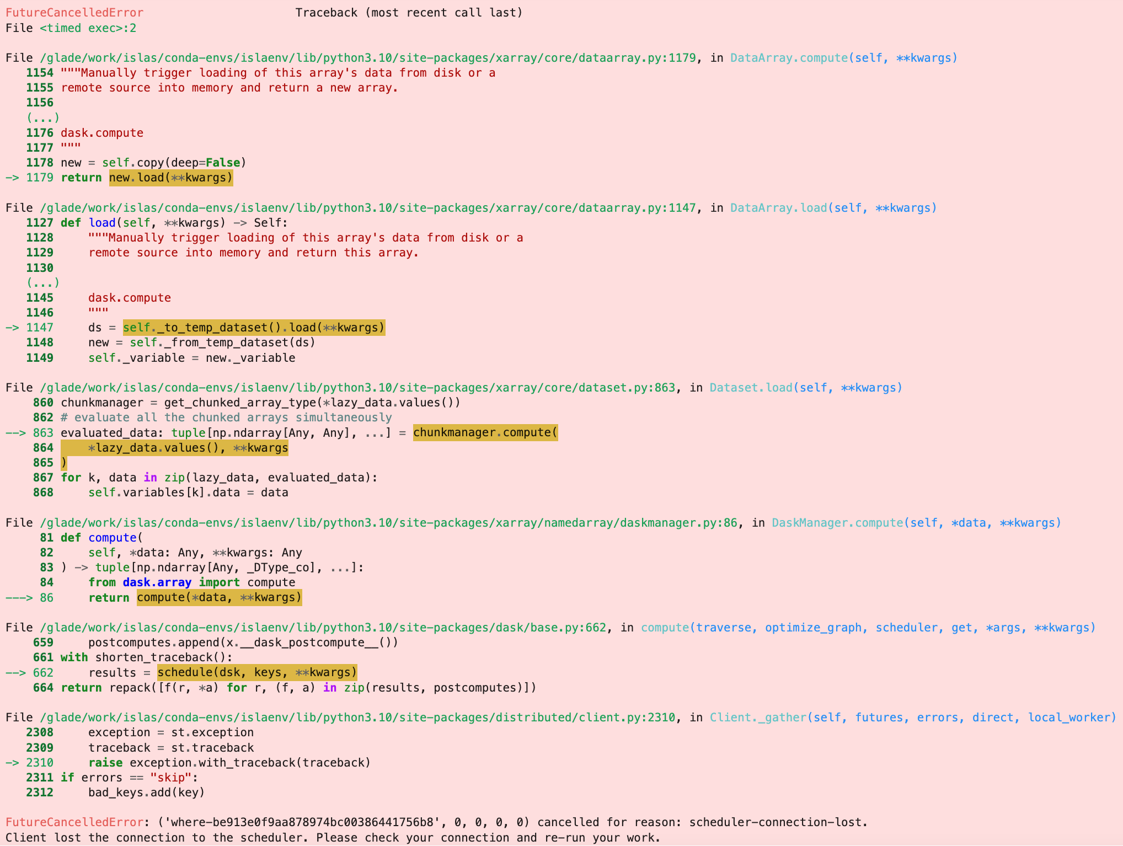The image size is (1123, 846).
Task: Click 'DaskManager.compute(self, *data, **kwargs)' signature
Action: pyautogui.click(x=916, y=523)
